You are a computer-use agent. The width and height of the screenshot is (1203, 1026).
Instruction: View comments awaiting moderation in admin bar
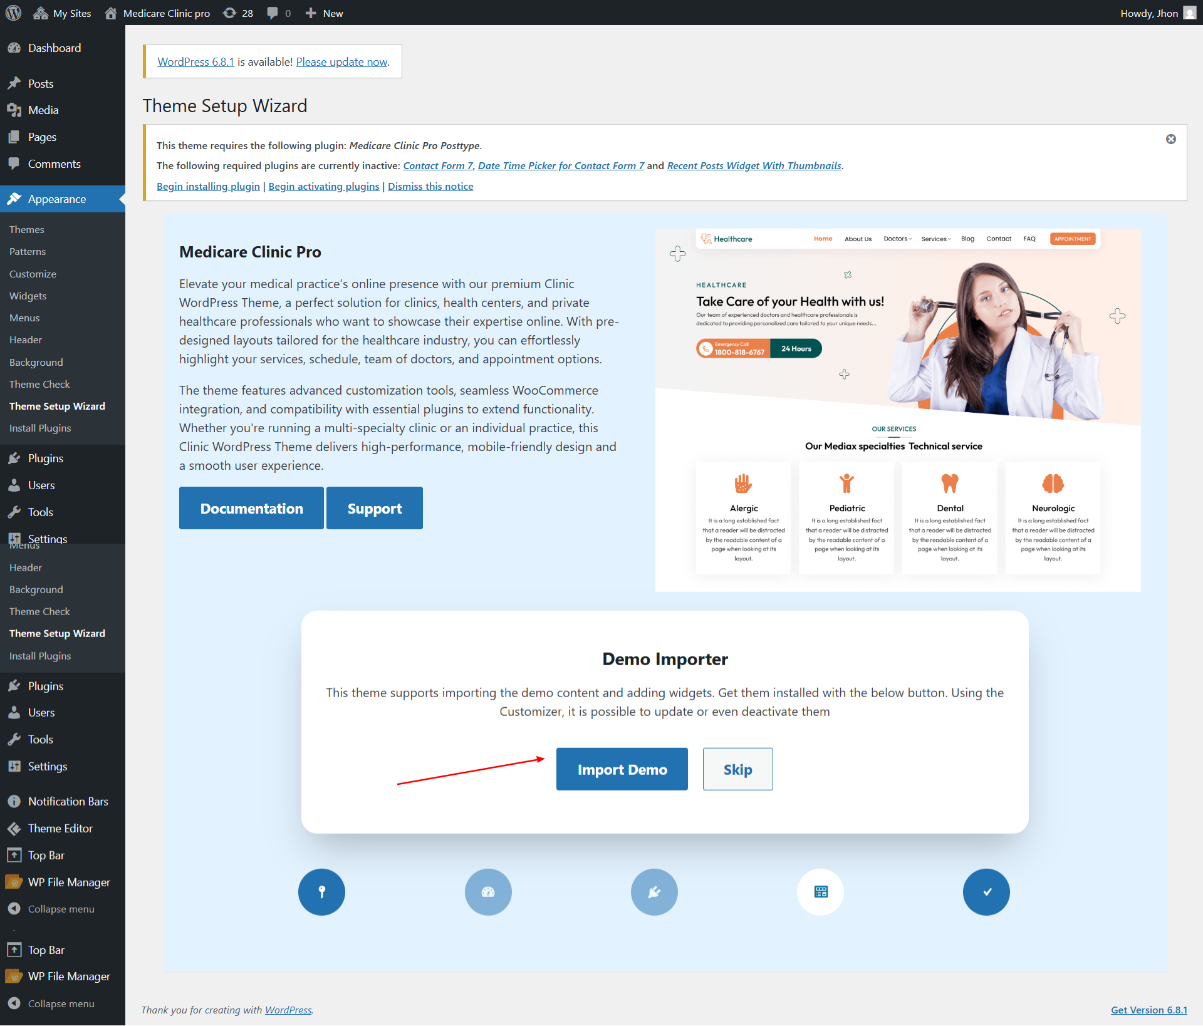tap(279, 13)
